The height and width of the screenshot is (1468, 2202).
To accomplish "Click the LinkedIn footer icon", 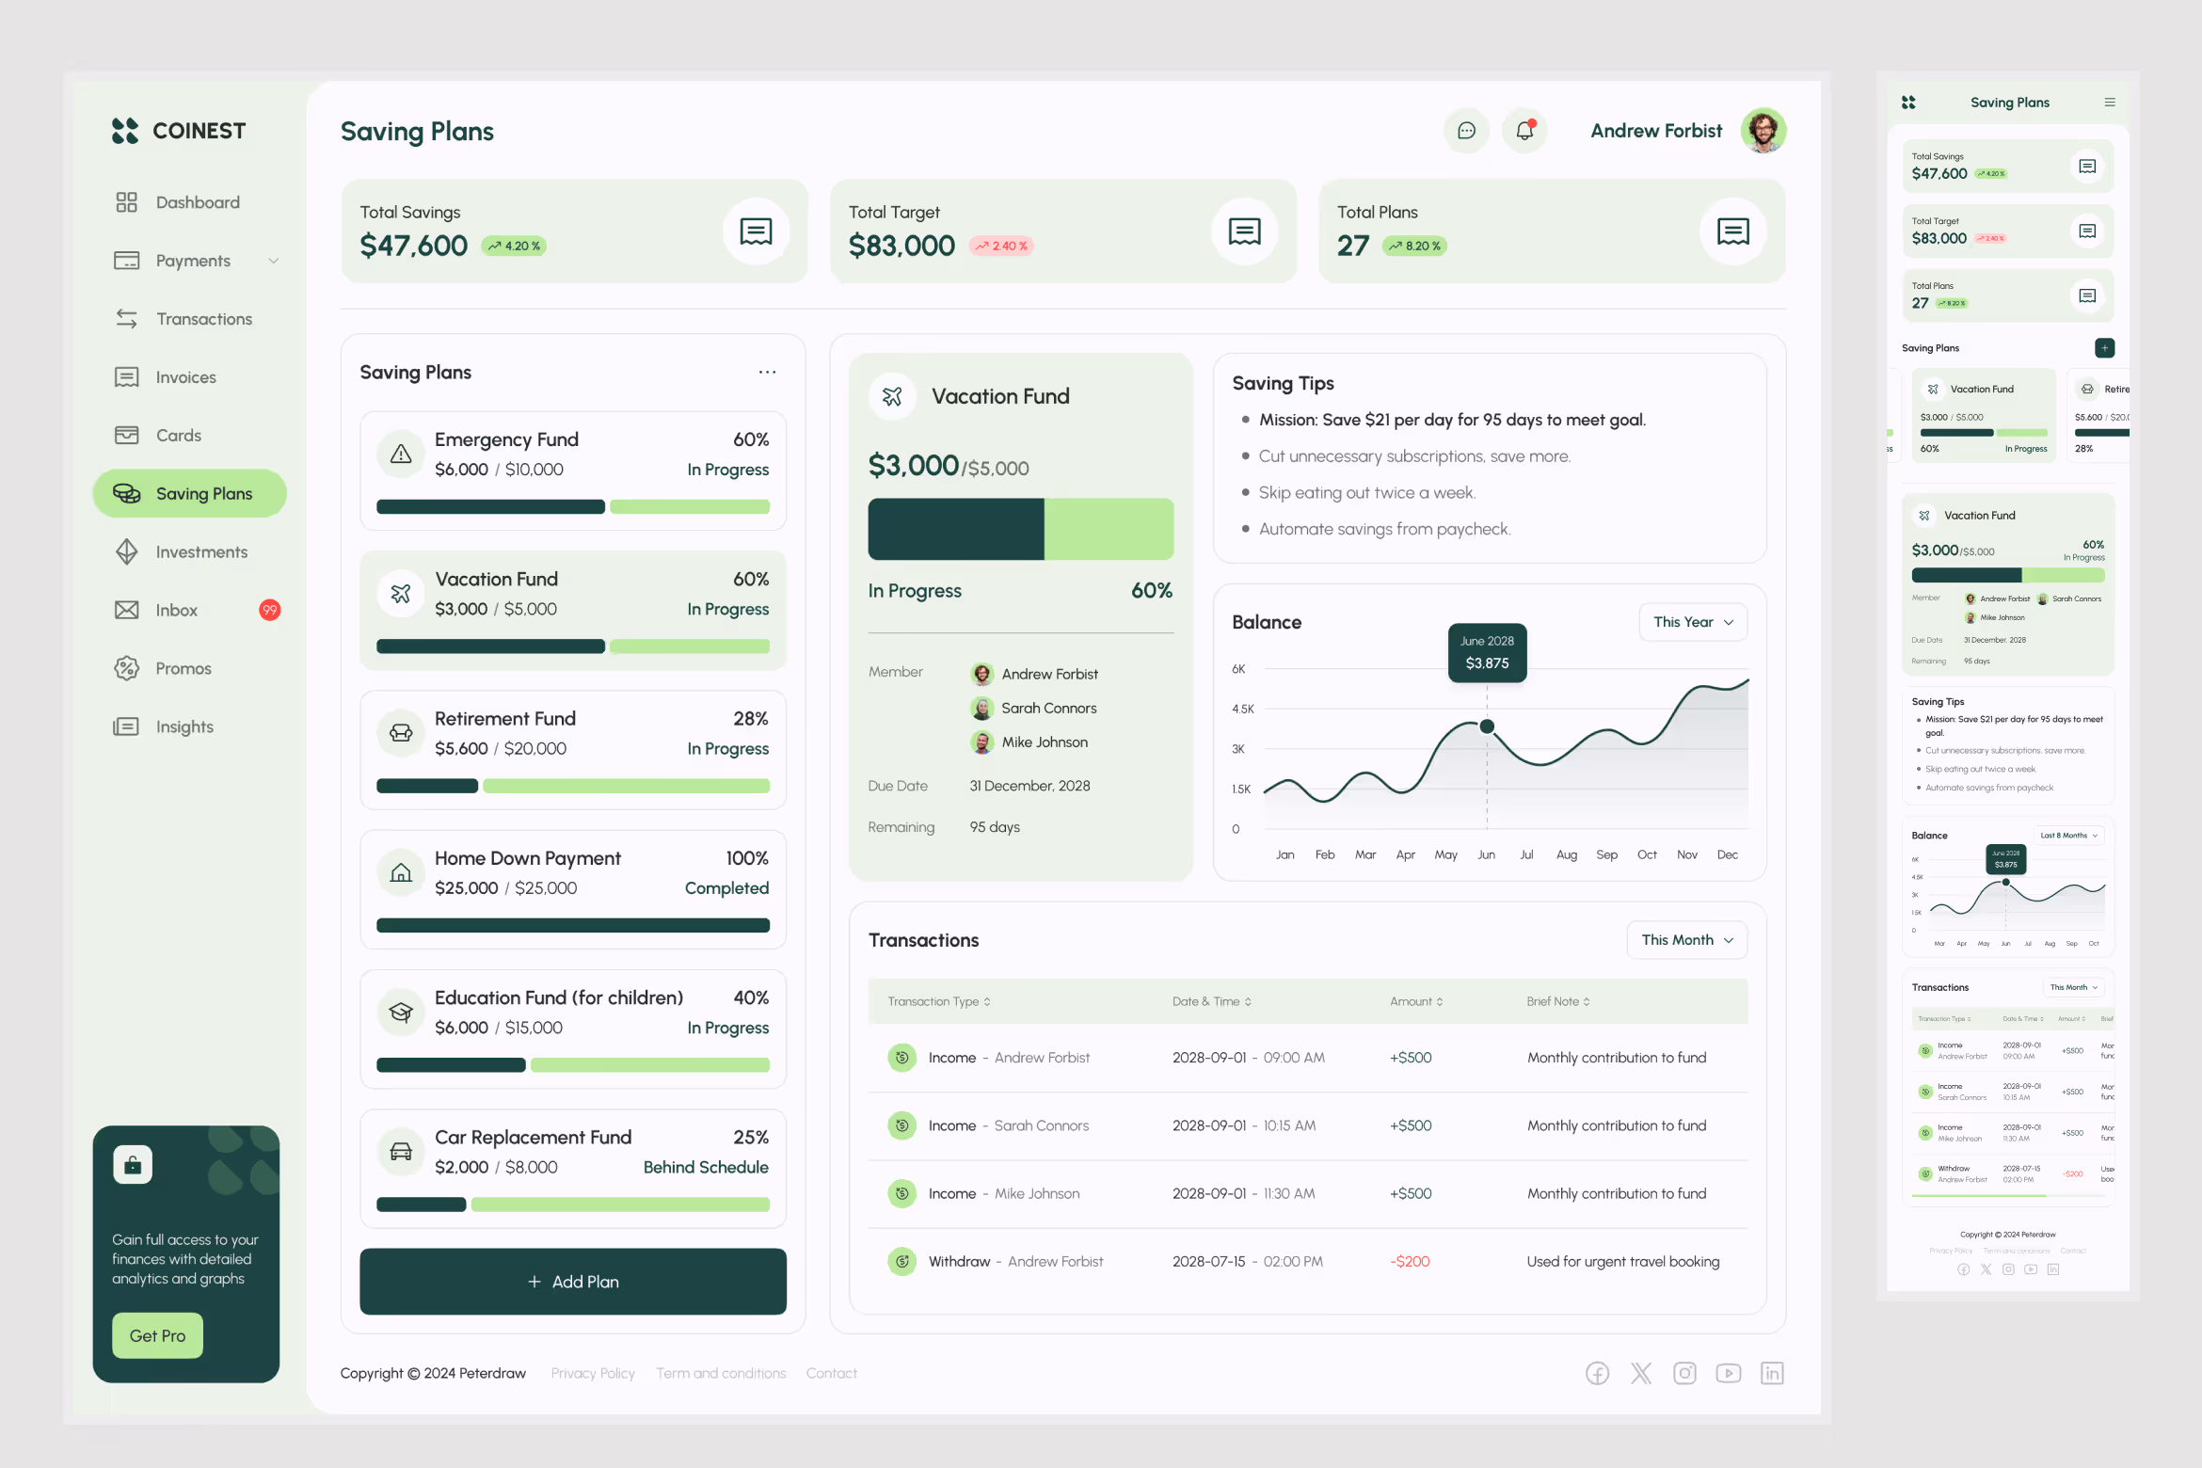I will click(x=1772, y=1373).
